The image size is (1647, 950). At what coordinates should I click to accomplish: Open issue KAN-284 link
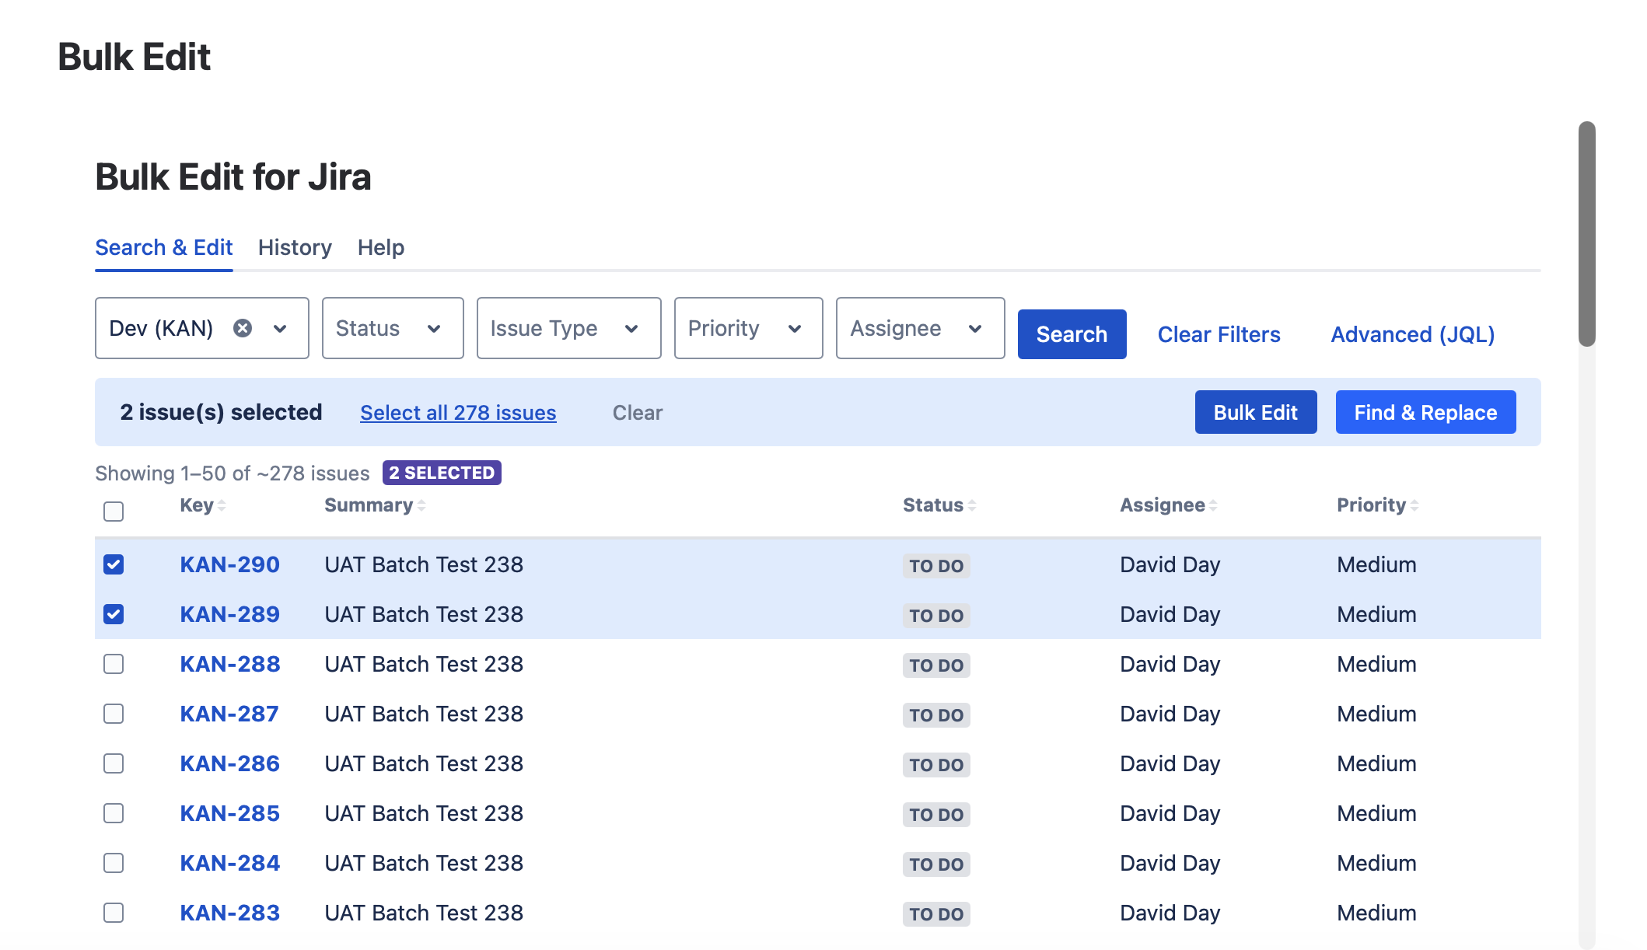[229, 863]
